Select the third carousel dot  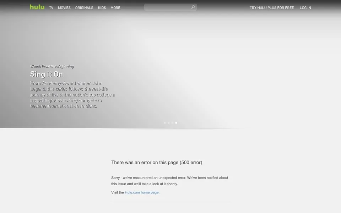[172, 123]
